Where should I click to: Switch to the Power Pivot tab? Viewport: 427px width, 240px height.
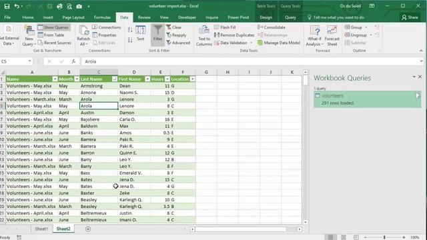(238, 17)
